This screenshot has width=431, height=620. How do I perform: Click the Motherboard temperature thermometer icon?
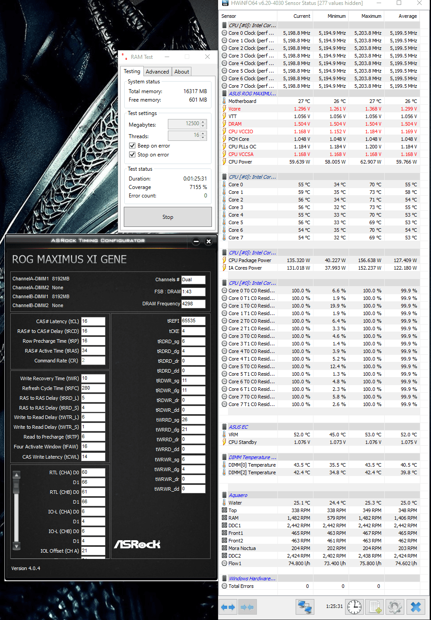(224, 101)
